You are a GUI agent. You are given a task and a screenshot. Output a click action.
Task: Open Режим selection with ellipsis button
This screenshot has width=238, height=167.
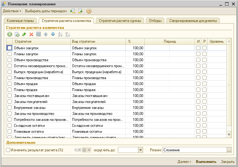click(x=229, y=150)
